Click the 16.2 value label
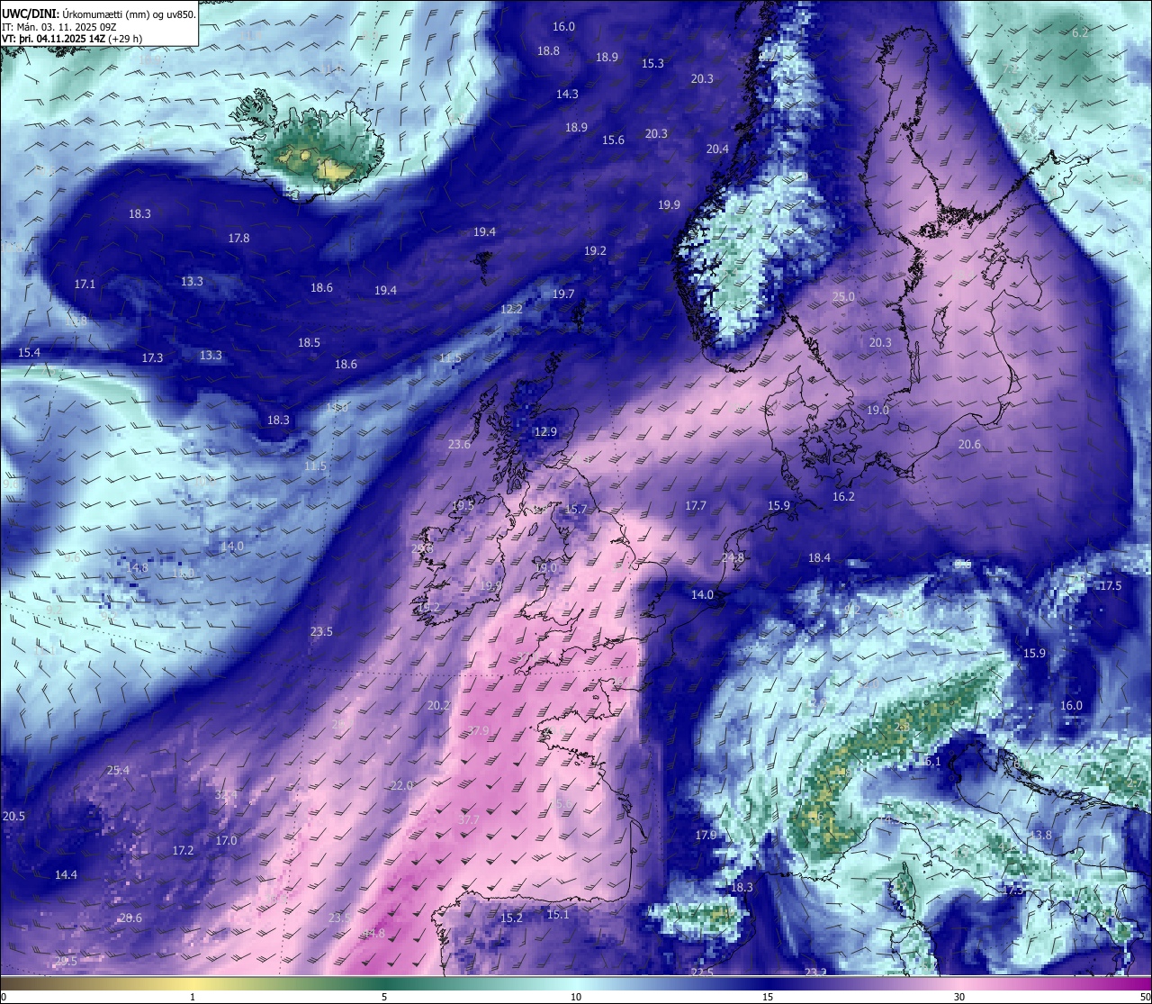 coord(843,497)
